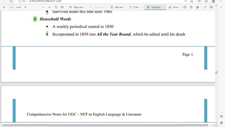This screenshot has height=127, width=225.
Task: Save the PDF file
Action: 191,7
